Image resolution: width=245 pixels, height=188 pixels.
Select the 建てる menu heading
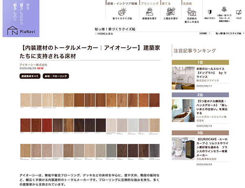[x=166, y=3]
